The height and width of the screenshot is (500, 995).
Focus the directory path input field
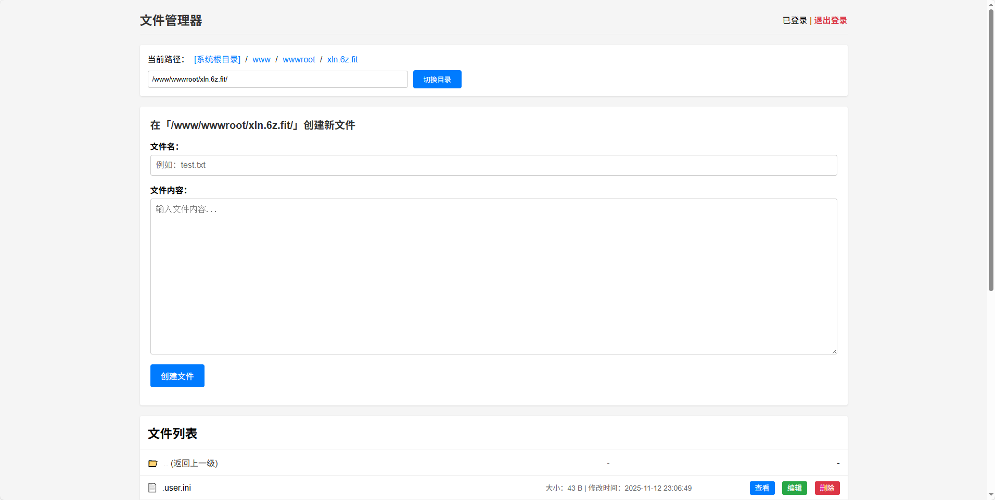pos(277,80)
